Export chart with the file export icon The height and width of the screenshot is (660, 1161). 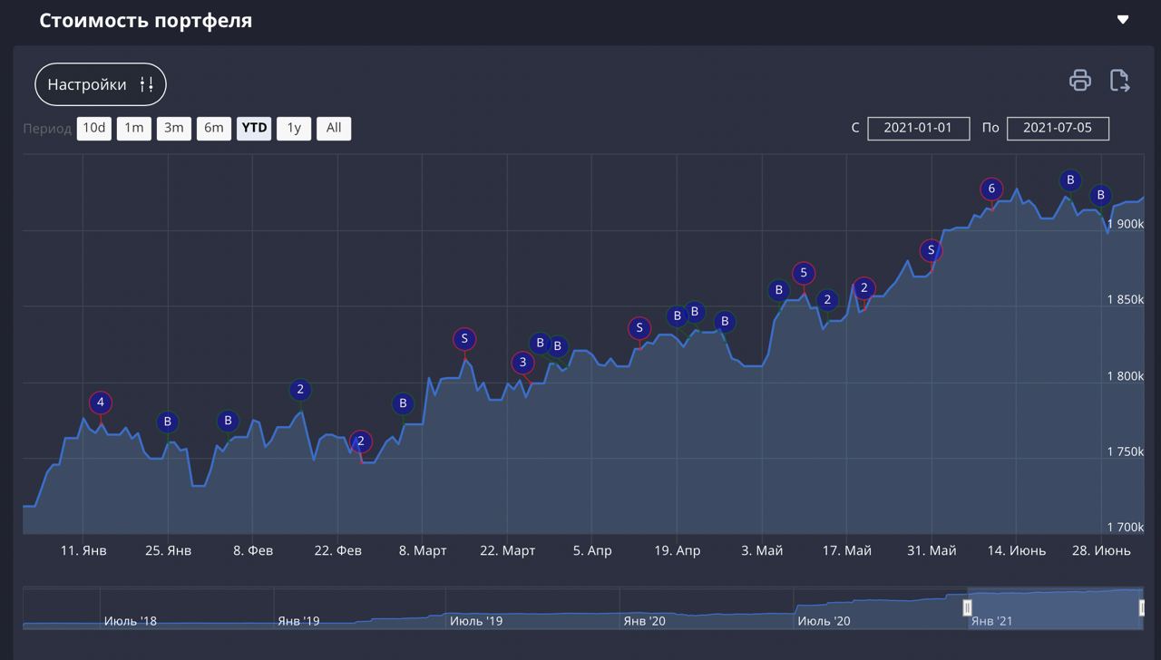[x=1120, y=80]
